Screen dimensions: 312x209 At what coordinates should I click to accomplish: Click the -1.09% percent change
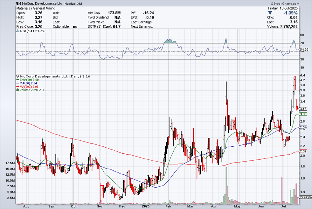click(x=291, y=13)
